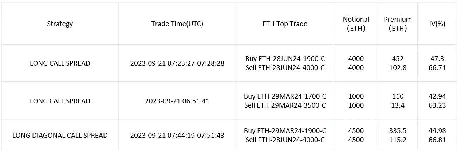Select the Premium (ETH) column header

(x=398, y=24)
